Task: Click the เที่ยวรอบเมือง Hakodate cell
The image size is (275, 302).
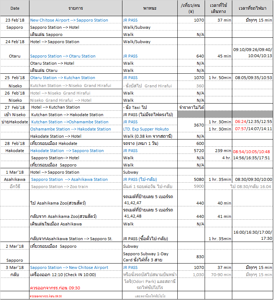Action: [76, 143]
